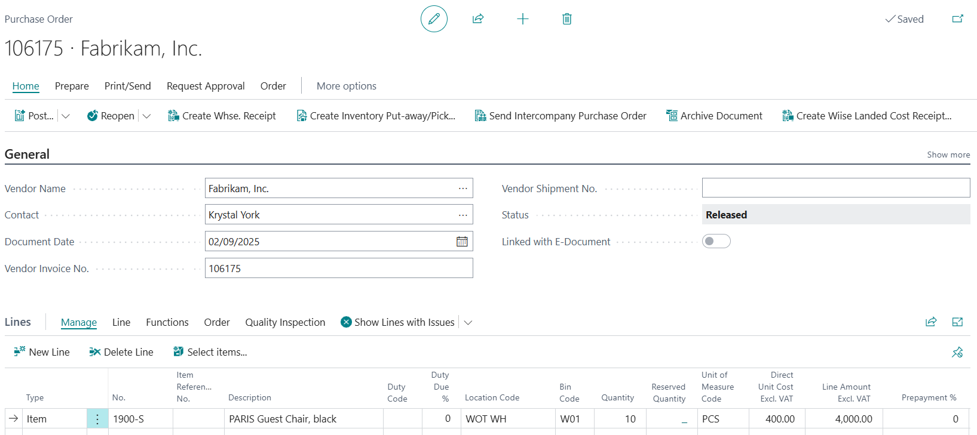Click the edit pencil icon
The image size is (977, 435).
[434, 19]
